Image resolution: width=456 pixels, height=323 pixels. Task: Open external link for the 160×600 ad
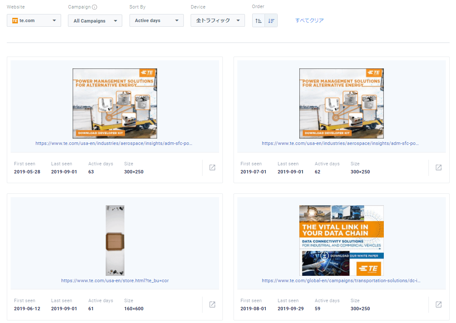click(x=212, y=304)
